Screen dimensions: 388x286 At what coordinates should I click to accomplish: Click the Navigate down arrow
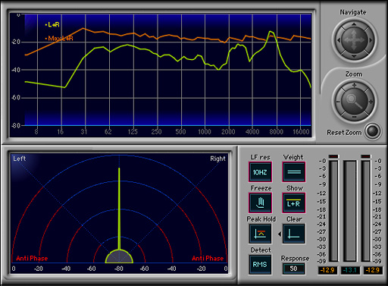coord(354,56)
